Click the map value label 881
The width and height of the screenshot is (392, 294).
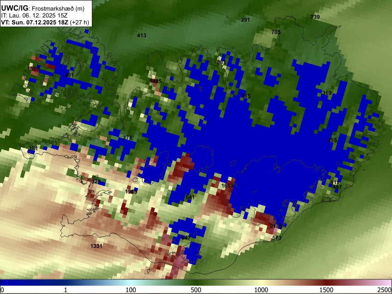(221, 62)
